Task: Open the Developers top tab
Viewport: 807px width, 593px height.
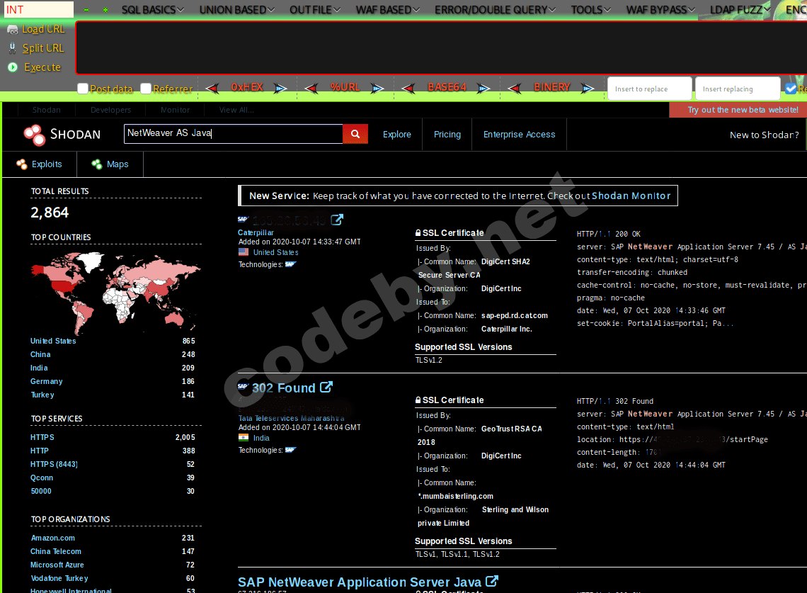Action: [110, 110]
